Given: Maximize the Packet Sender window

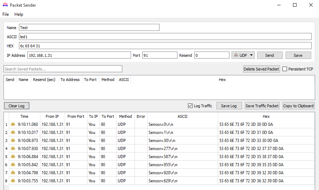Looking at the screenshot, I should pyautogui.click(x=295, y=5).
